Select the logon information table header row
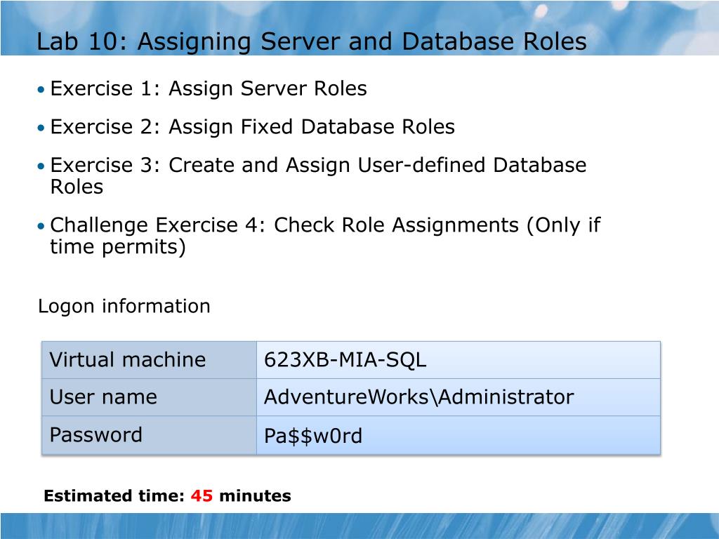719x539 pixels. coord(351,359)
